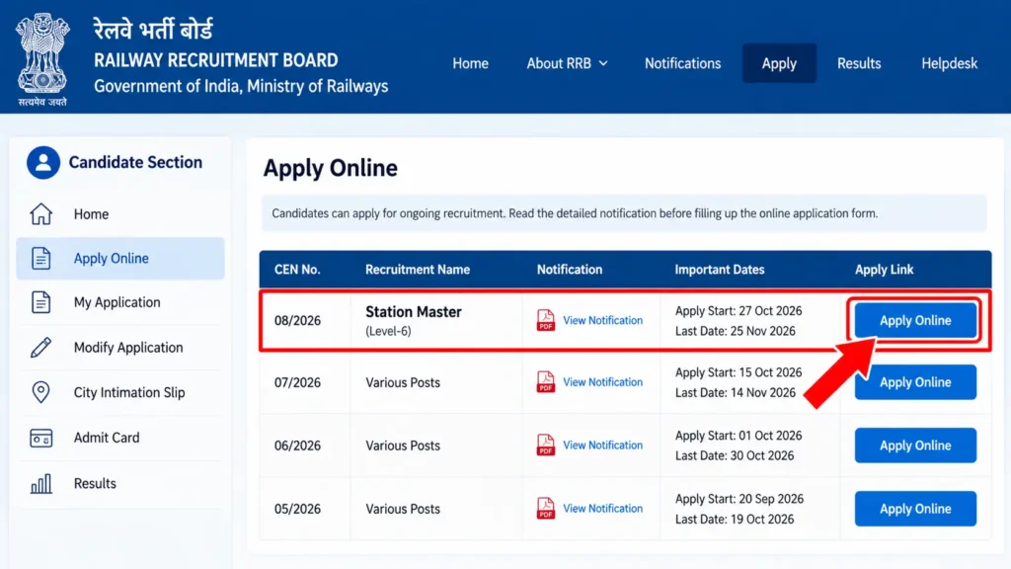Click the Admit Card icon in sidebar

(x=40, y=438)
